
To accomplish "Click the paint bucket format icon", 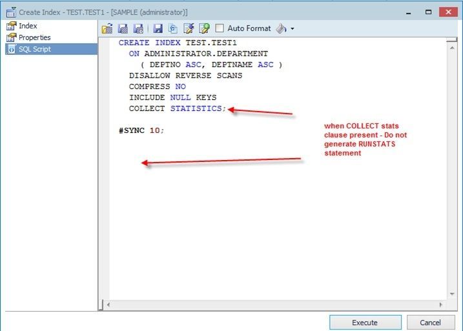I will (x=281, y=28).
